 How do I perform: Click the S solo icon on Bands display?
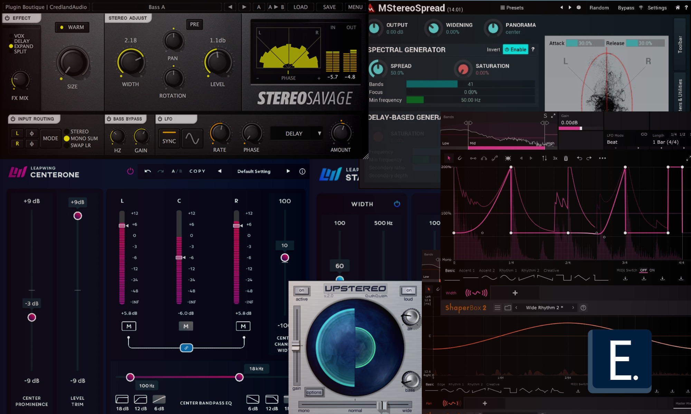pos(545,116)
